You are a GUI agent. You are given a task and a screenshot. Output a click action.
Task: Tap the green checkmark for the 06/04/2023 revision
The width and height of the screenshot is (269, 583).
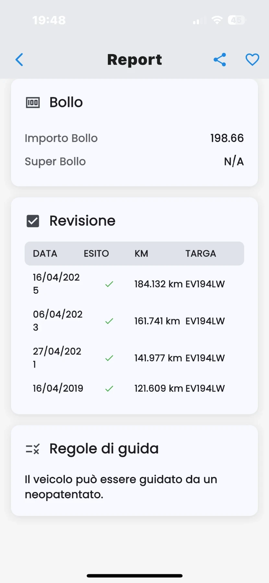[x=109, y=321]
